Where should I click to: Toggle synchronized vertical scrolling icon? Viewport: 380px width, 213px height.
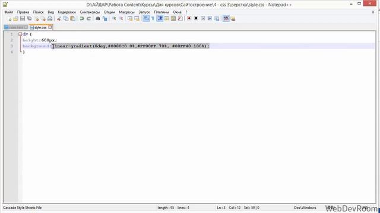(x=130, y=18)
